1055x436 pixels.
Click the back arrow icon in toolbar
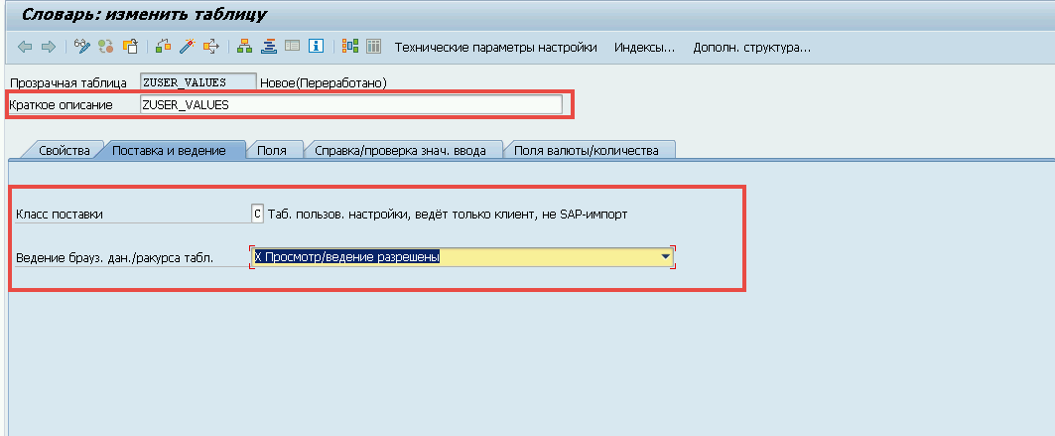(25, 47)
